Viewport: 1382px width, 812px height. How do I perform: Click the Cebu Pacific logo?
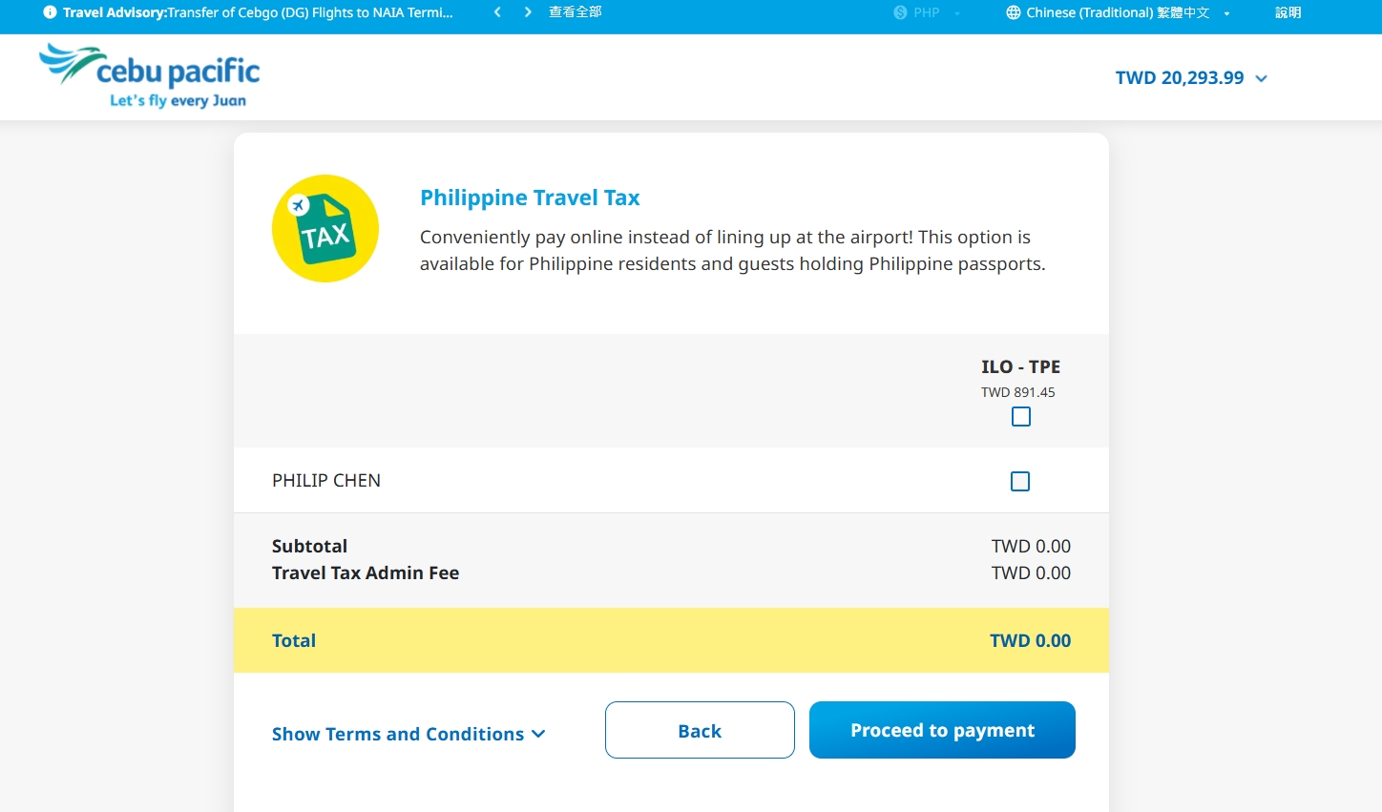pos(150,76)
